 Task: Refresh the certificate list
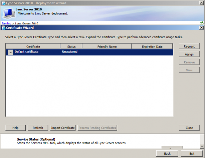38,128
